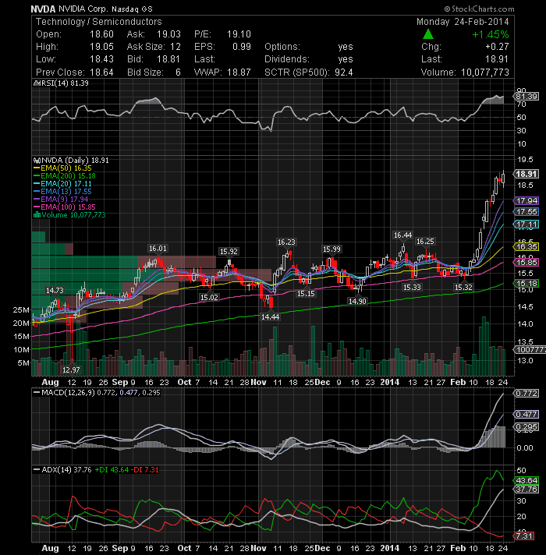
Task: Click the NVDA ticker symbol in the title
Action: 43,9
